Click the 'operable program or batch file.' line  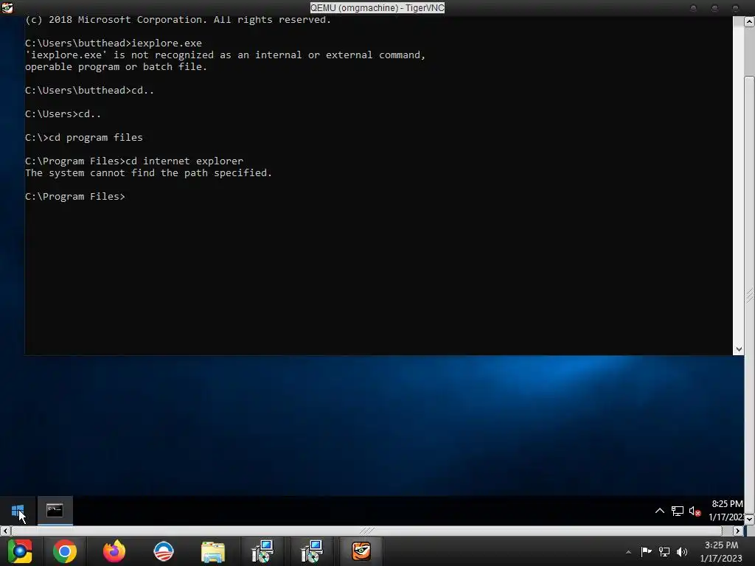(116, 67)
